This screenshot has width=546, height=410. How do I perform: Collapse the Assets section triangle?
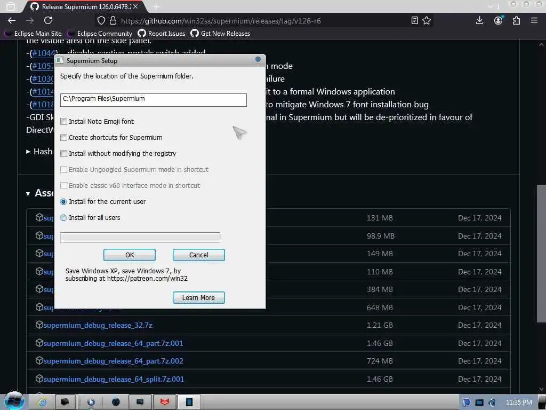click(x=28, y=194)
